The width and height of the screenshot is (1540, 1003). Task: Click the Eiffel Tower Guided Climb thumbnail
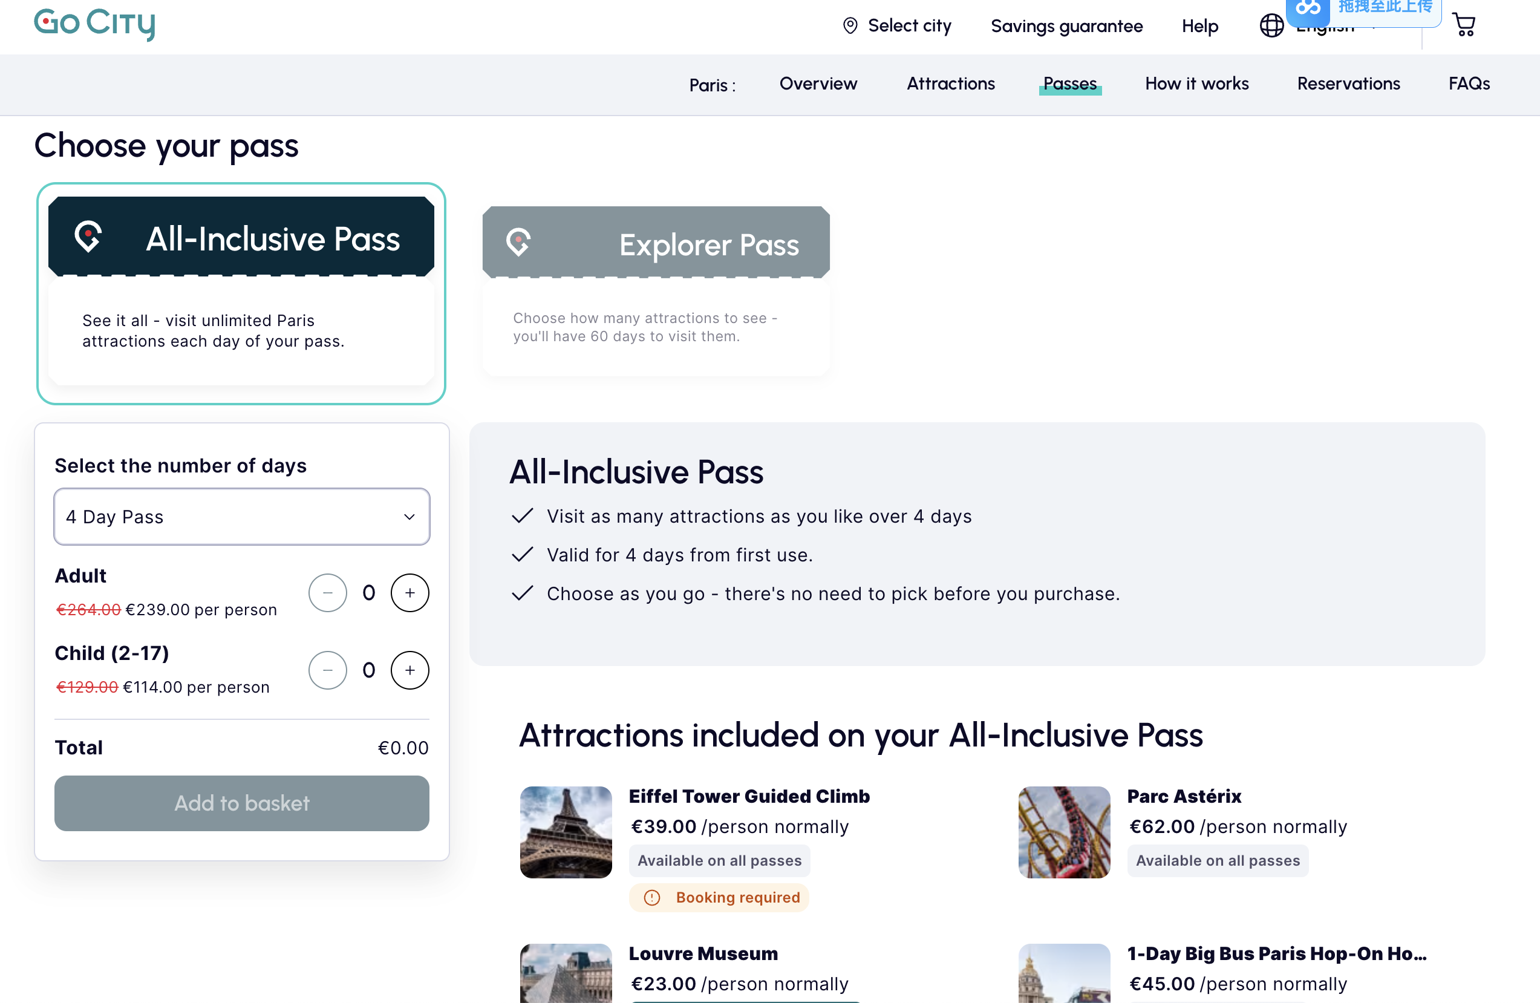click(566, 832)
